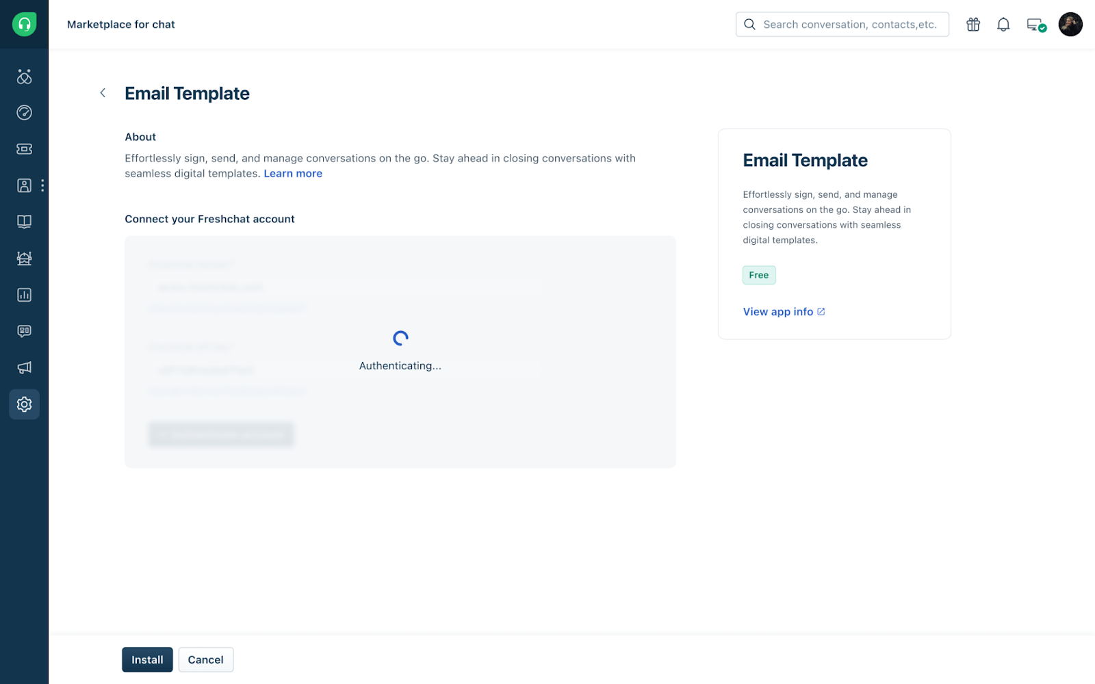This screenshot has height=684, width=1095.
Task: Click the search conversation, contacts field
Action: point(842,25)
